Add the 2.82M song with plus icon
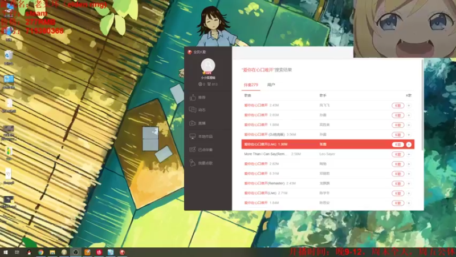Viewport: 456px width, 257px height. pyautogui.click(x=409, y=164)
